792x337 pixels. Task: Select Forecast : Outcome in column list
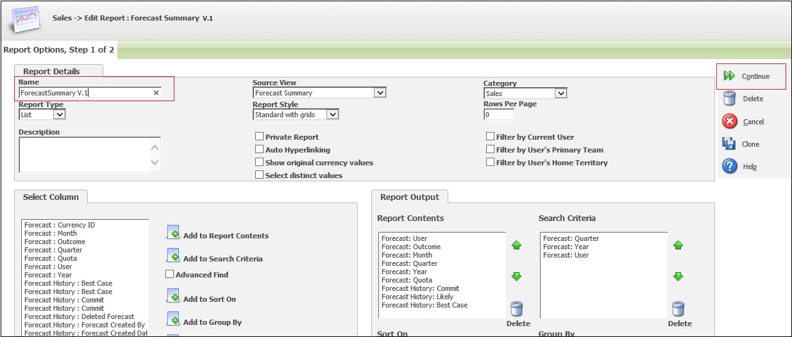(x=55, y=242)
